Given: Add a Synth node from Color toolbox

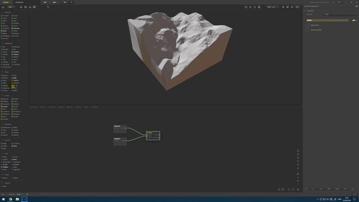Looking at the screenshot, I should (4, 169).
